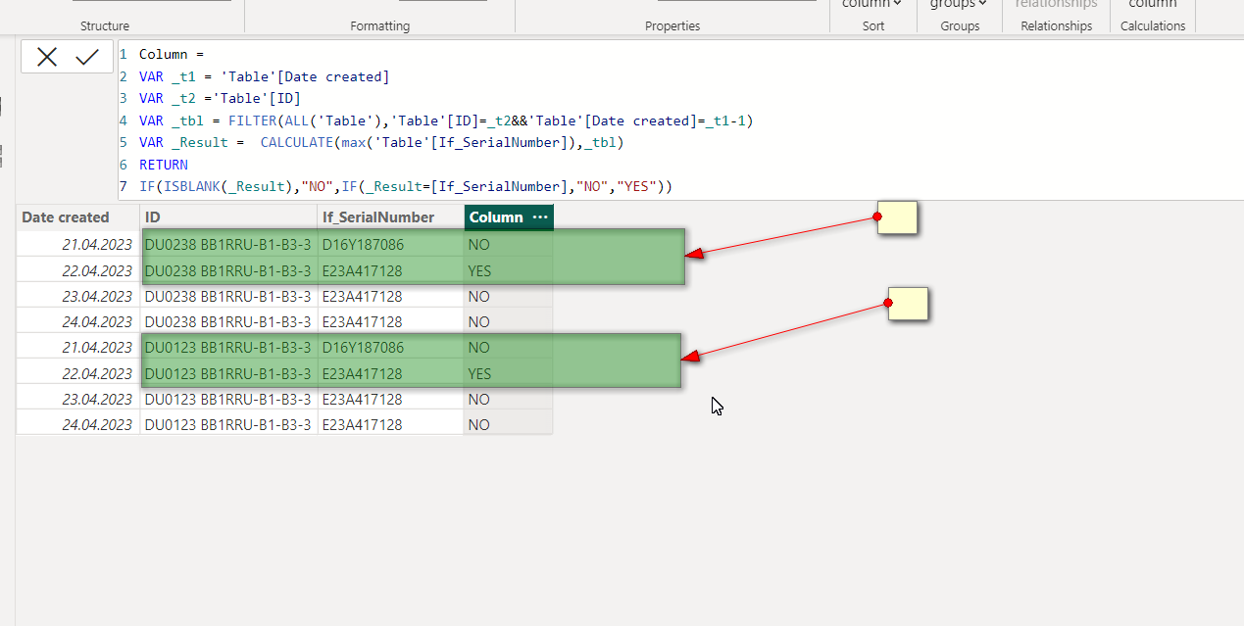Select the Column calculated column header
This screenshot has height=626, width=1244.
496,217
